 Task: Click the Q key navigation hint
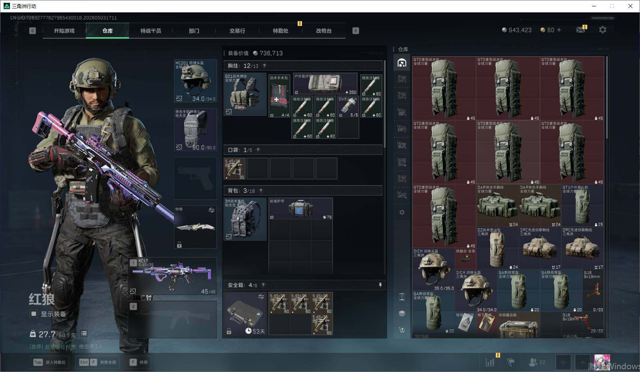pos(32,31)
